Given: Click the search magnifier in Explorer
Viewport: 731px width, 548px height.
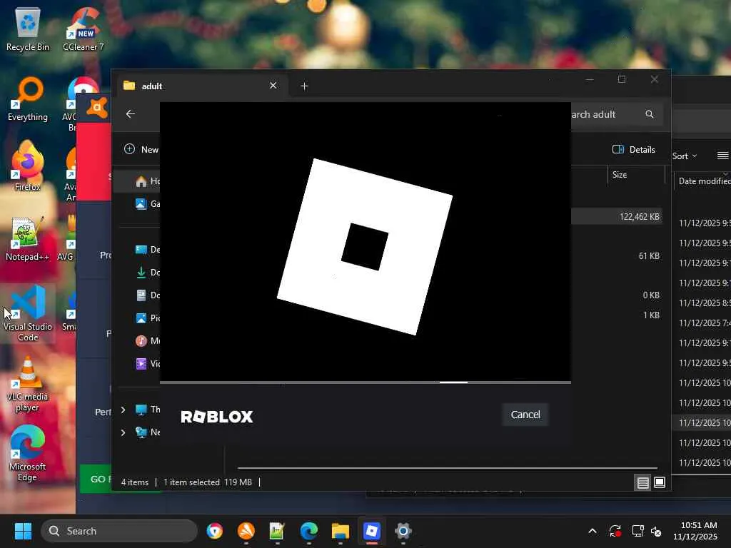Looking at the screenshot, I should [650, 114].
